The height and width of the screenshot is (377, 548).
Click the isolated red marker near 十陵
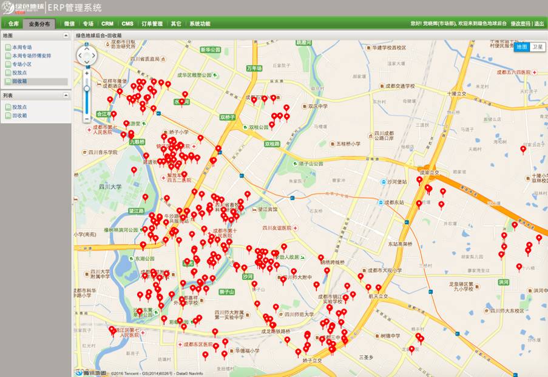point(523,150)
